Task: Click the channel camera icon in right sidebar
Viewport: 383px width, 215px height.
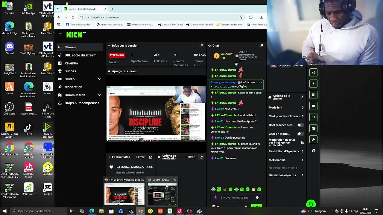Action: click(313, 128)
